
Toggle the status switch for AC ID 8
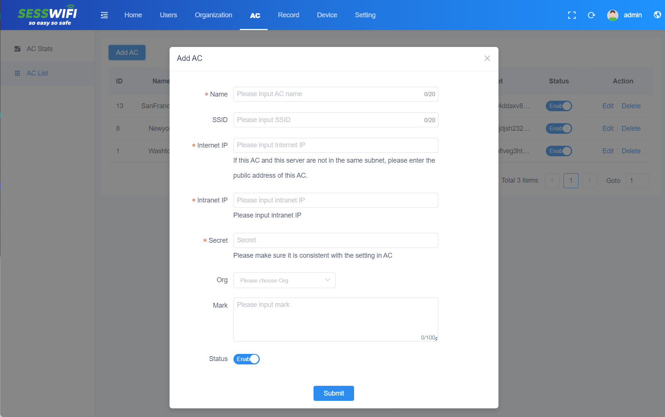559,128
